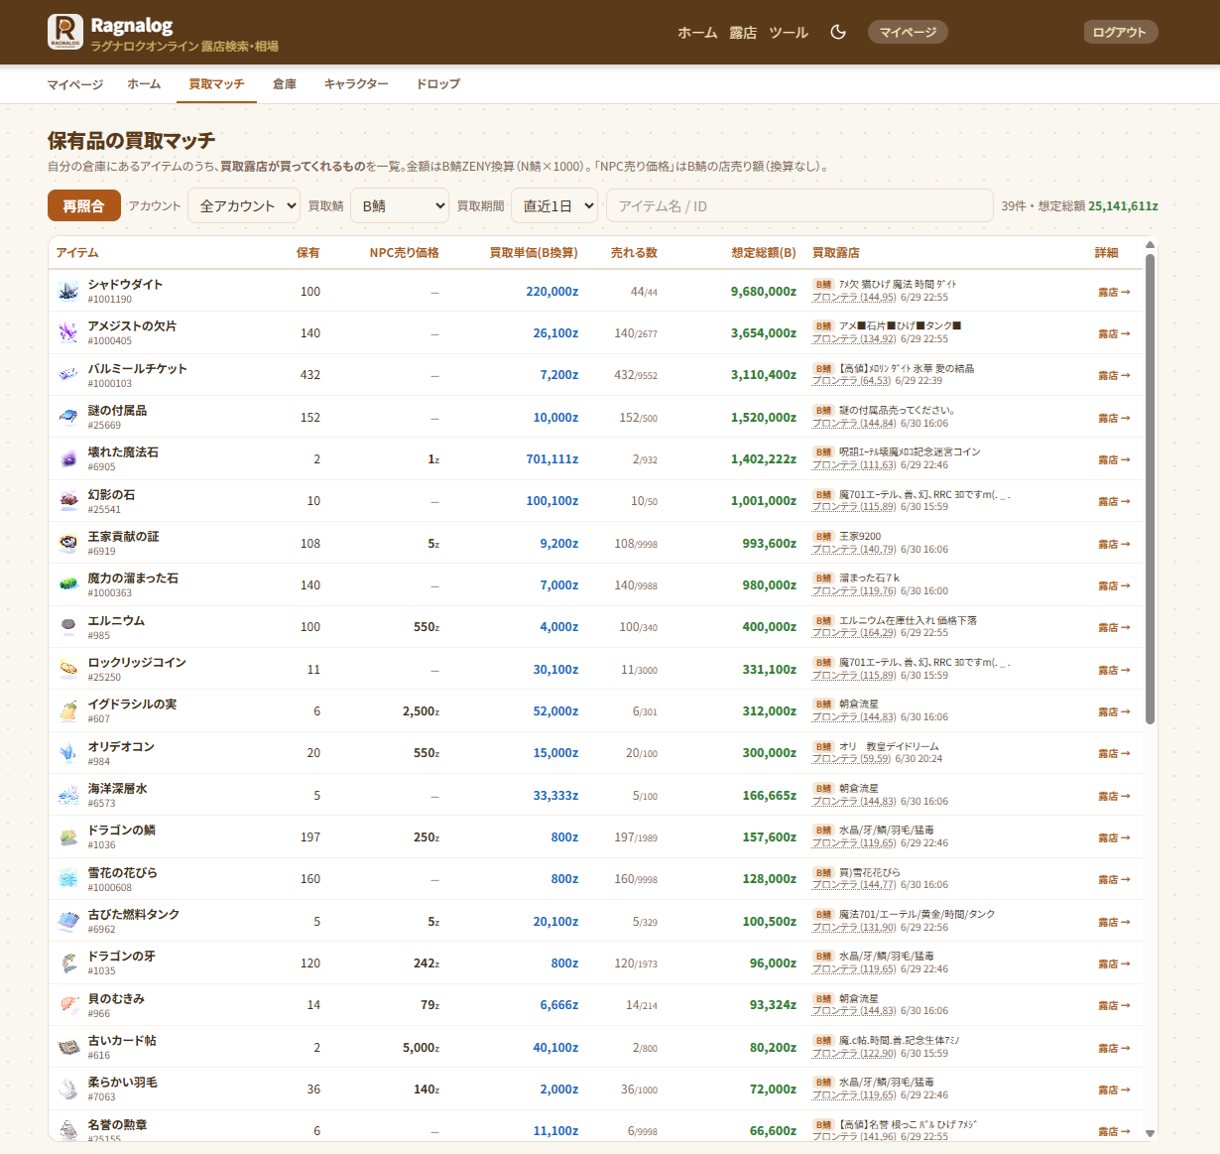1220x1154 pixels.
Task: Open the 買取鯖 dropdown showing B鯖
Action: tap(400, 205)
